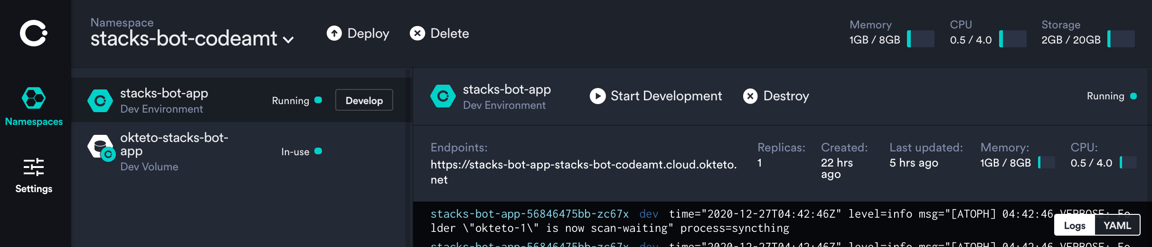
Task: Click the '2GB / 20GB' storage value
Action: pyautogui.click(x=1071, y=40)
